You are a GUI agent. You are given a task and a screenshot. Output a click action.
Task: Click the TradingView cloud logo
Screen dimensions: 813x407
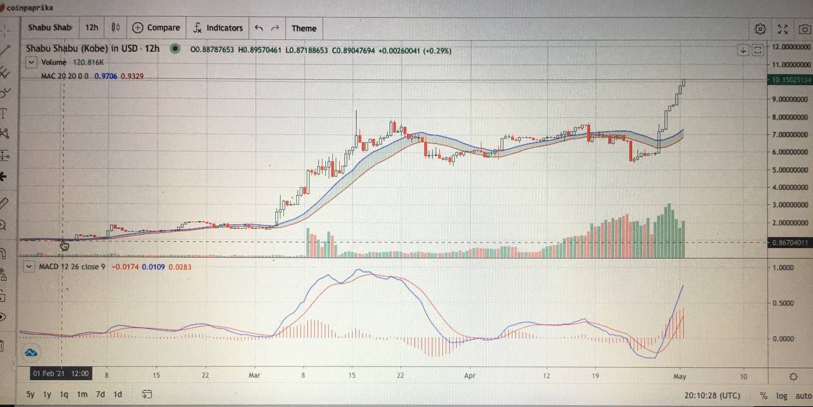tap(30, 353)
